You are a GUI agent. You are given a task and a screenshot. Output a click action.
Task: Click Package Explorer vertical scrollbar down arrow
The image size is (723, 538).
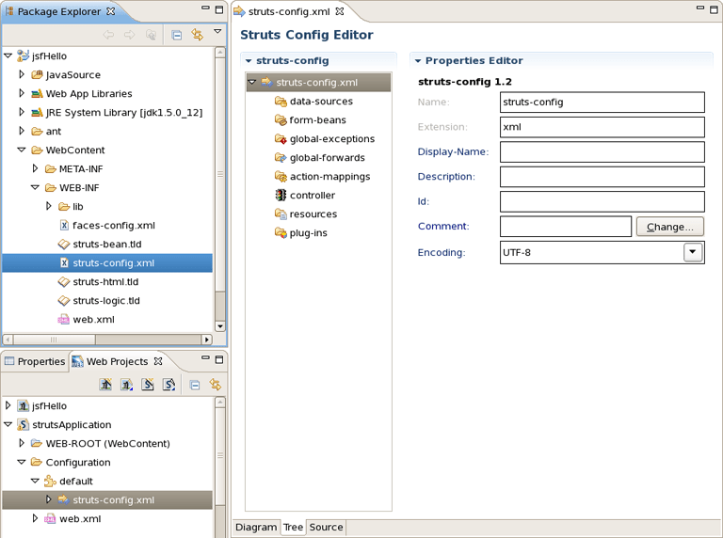[x=220, y=326]
